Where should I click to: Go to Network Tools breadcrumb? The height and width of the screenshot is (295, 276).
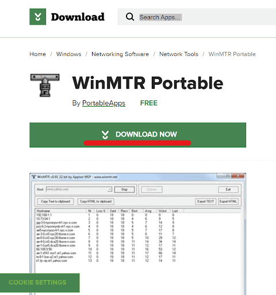click(x=179, y=54)
